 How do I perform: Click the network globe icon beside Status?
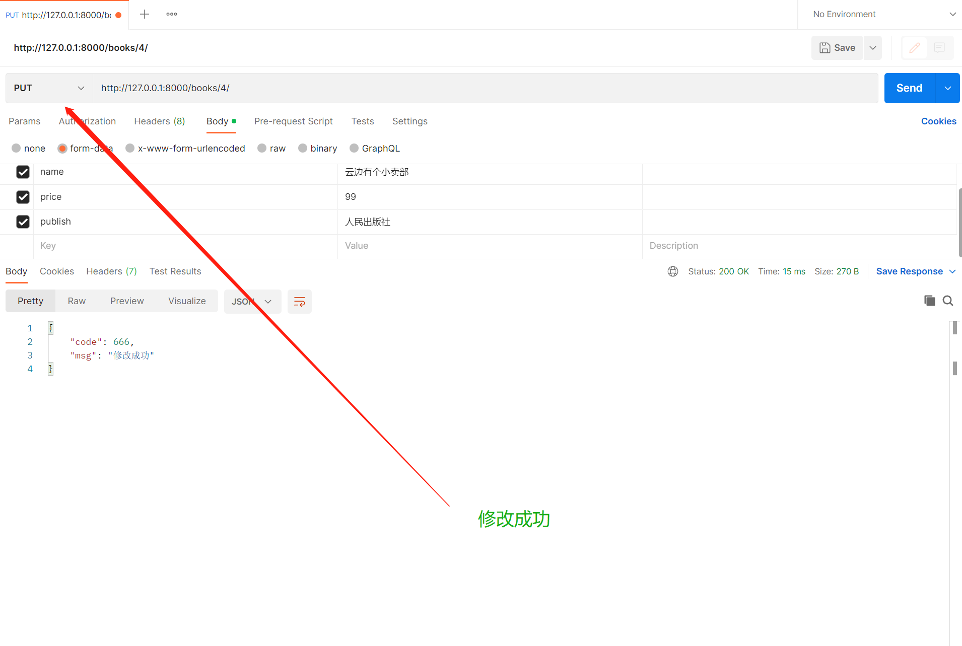[x=673, y=271]
